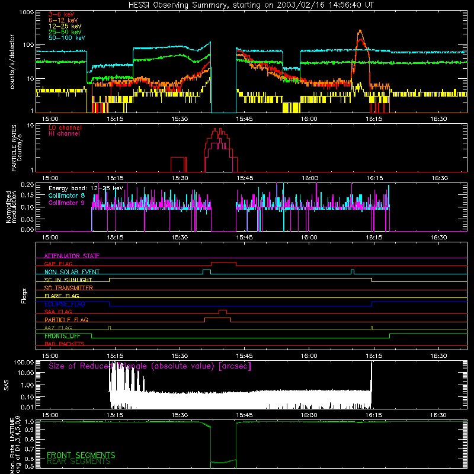Click the raised PARTICLE FLAG step segment

[x=217, y=318]
